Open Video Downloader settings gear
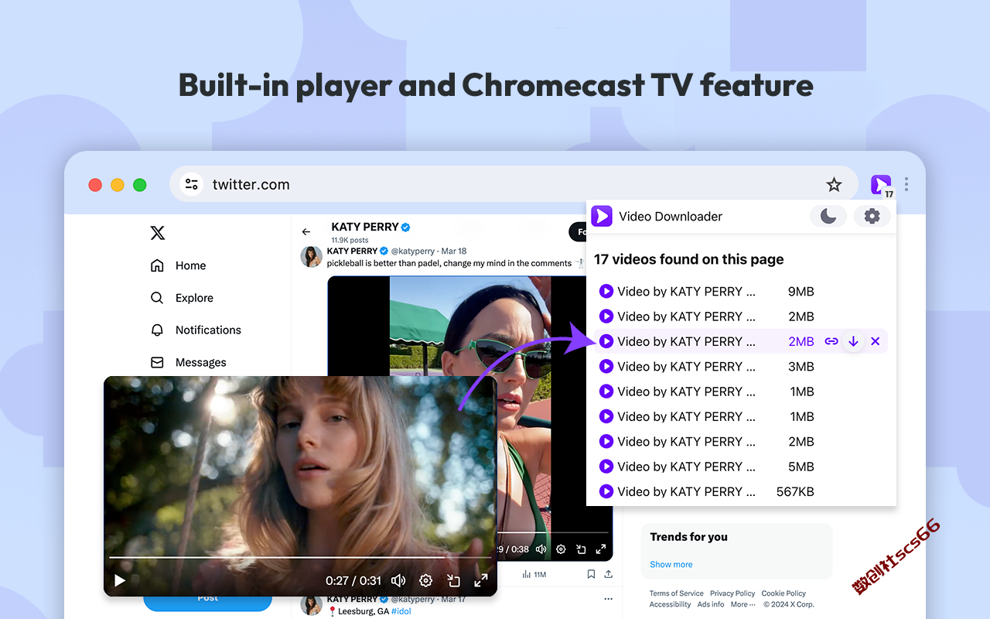This screenshot has height=619, width=990. pos(872,217)
